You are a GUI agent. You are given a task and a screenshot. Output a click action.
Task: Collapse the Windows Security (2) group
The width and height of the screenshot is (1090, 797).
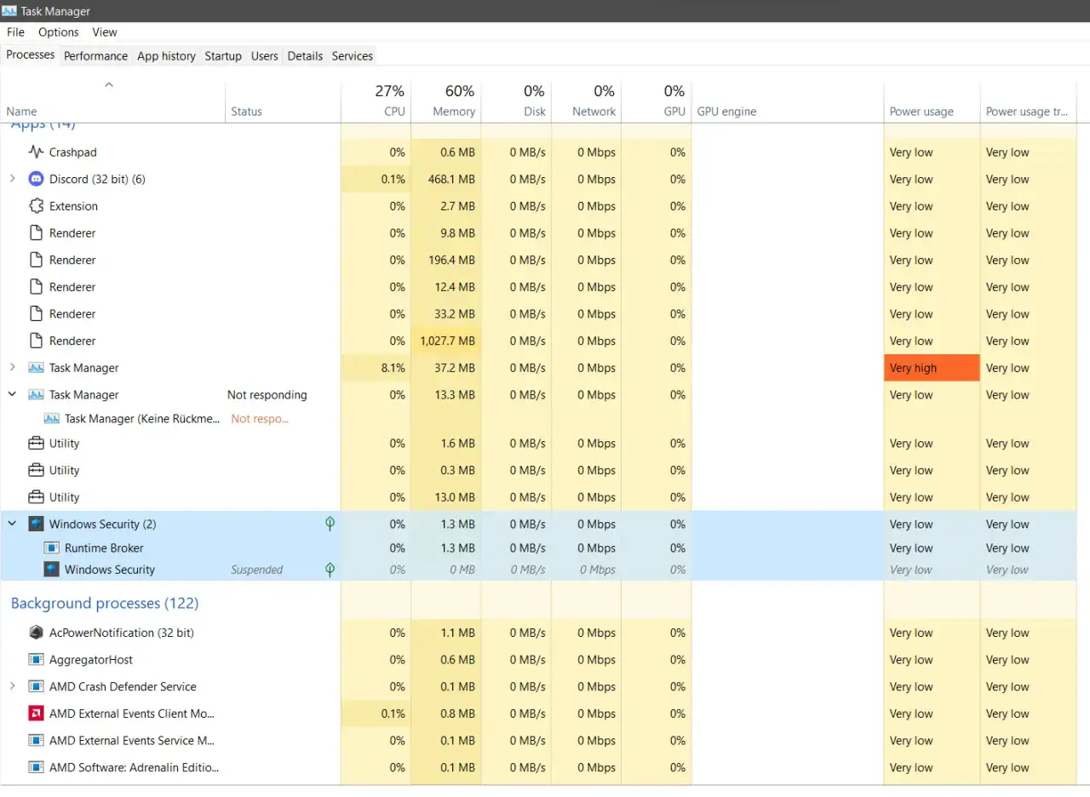click(x=12, y=524)
